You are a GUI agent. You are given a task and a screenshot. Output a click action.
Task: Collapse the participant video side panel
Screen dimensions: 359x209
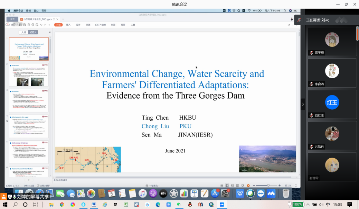tap(303, 104)
